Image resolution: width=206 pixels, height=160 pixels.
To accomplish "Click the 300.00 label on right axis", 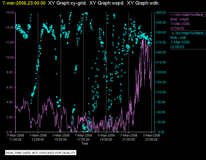I will coord(161,32).
